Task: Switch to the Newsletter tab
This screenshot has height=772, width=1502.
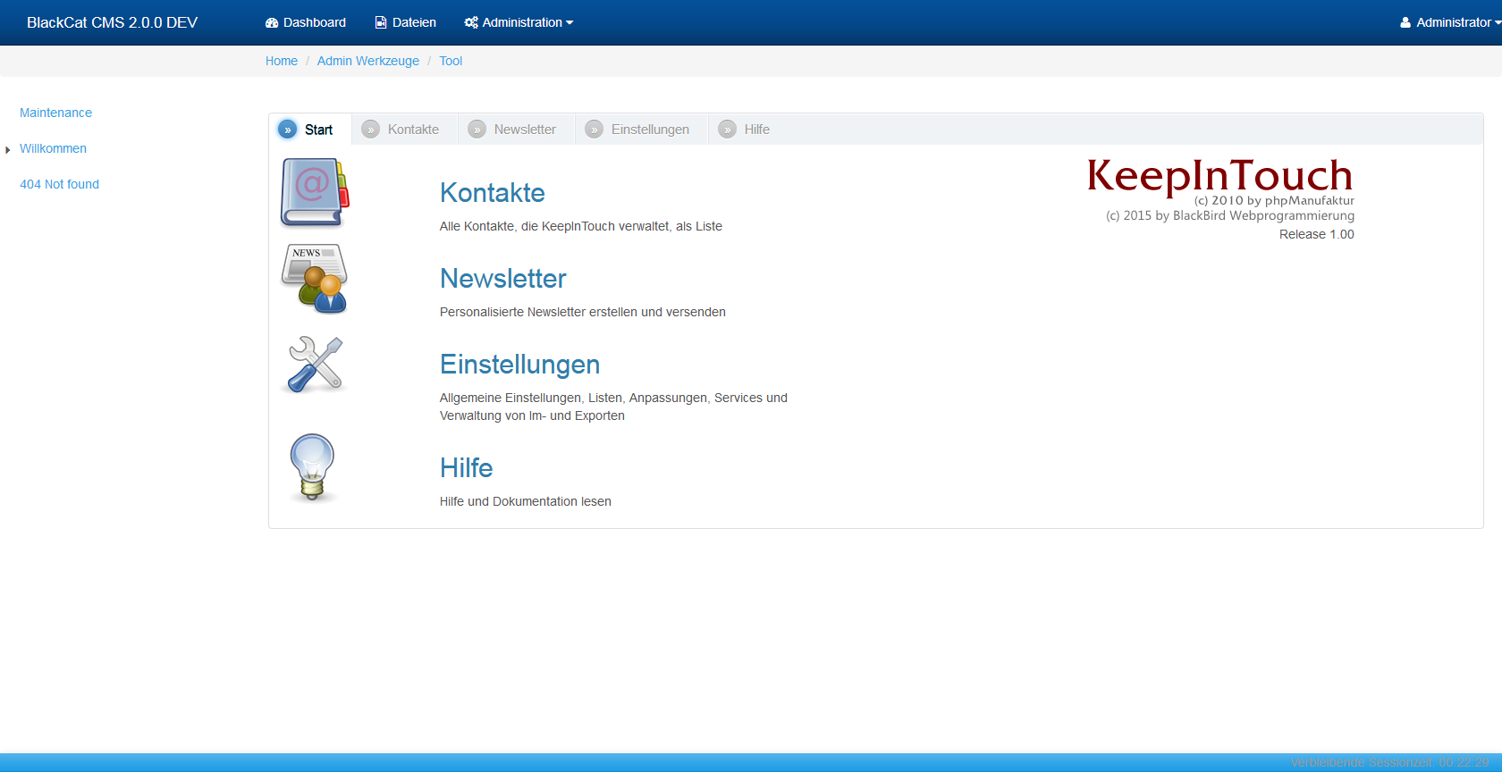Action: coord(516,130)
